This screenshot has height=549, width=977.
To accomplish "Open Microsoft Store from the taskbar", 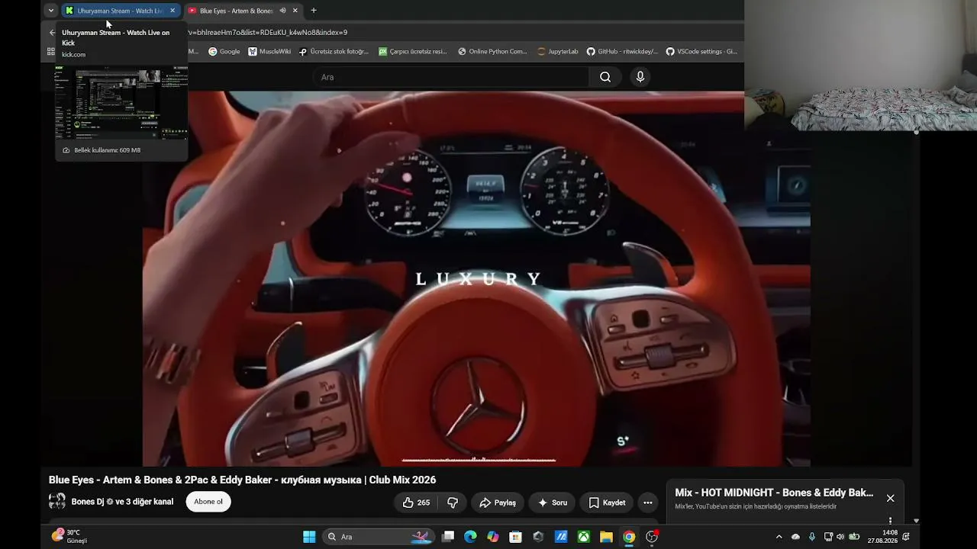I will click(x=515, y=537).
